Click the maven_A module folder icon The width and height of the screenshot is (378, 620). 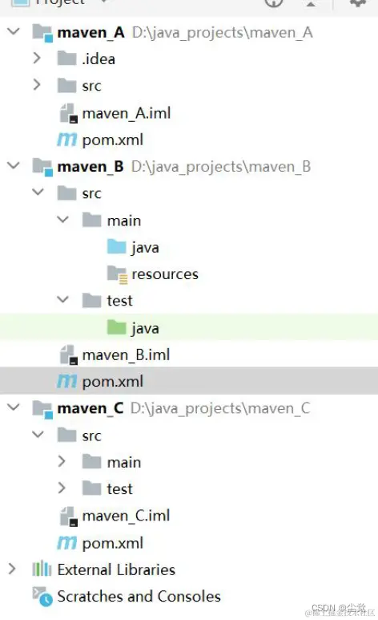coord(42,33)
